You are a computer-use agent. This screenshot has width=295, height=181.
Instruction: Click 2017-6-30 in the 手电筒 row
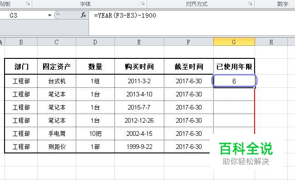[189, 133]
